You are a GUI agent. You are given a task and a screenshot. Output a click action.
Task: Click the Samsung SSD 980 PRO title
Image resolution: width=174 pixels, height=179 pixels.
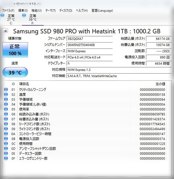point(87,31)
